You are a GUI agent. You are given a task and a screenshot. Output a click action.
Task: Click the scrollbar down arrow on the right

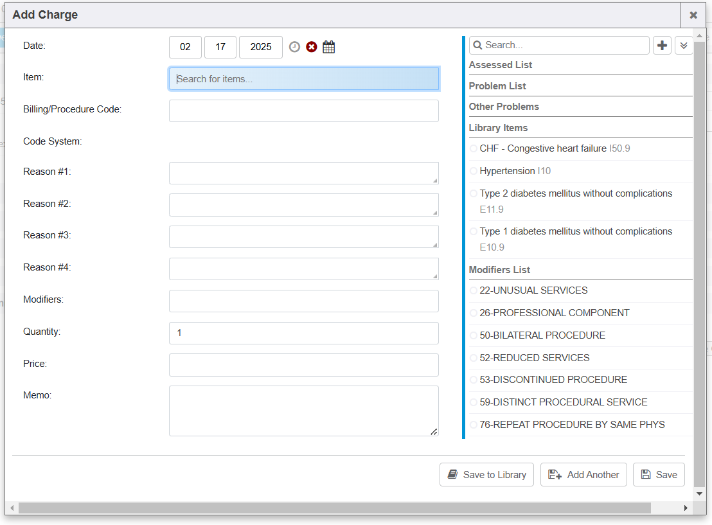[700, 494]
